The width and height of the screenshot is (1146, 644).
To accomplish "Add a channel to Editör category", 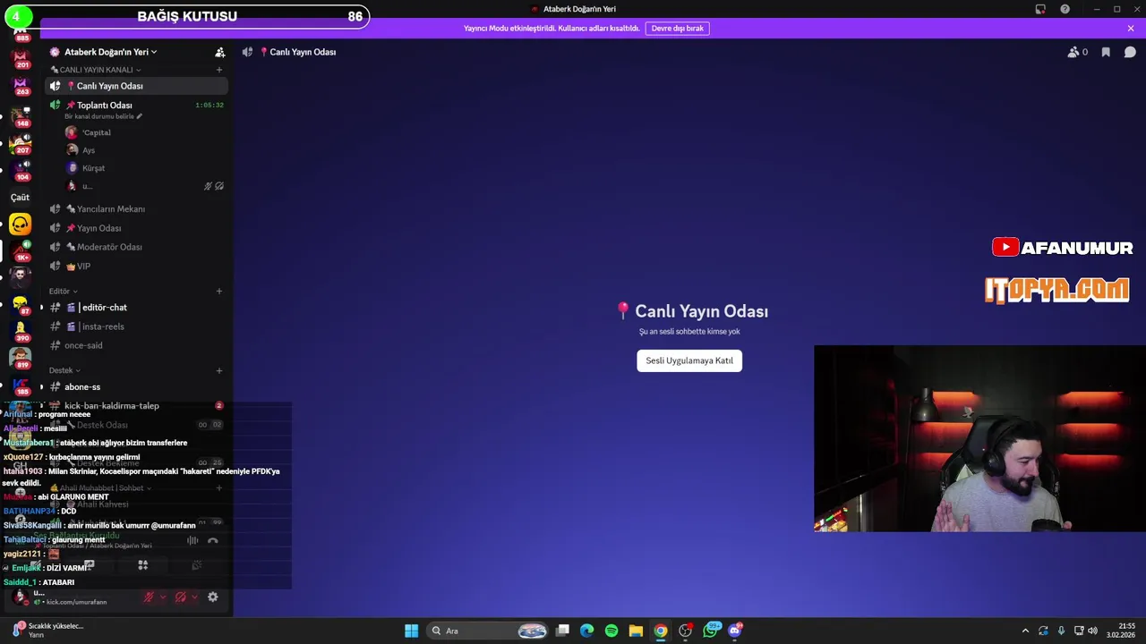I will pyautogui.click(x=218, y=291).
